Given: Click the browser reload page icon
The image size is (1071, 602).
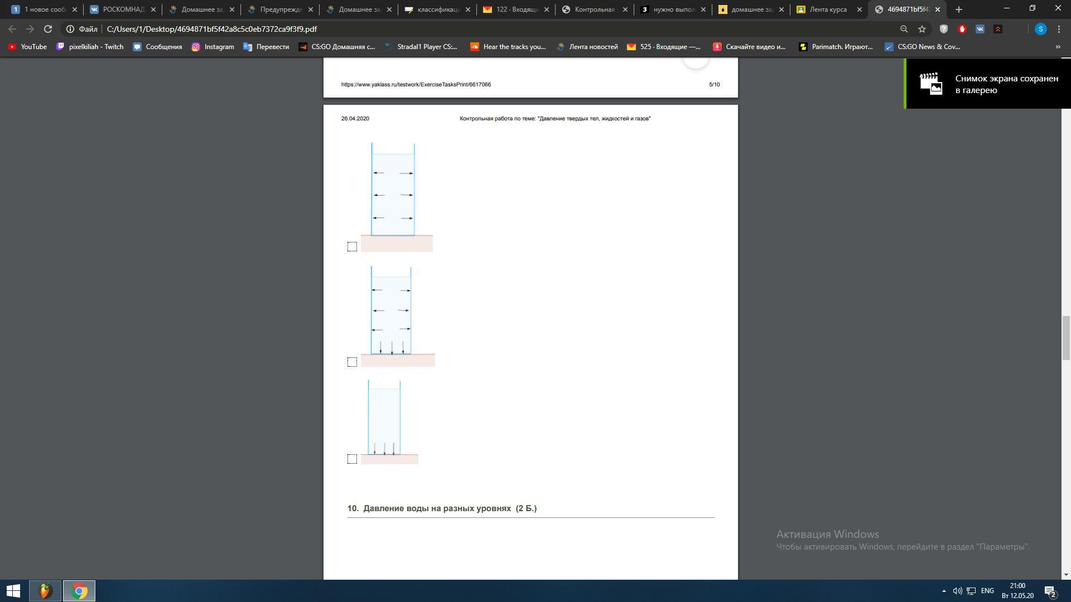Looking at the screenshot, I should [x=48, y=29].
